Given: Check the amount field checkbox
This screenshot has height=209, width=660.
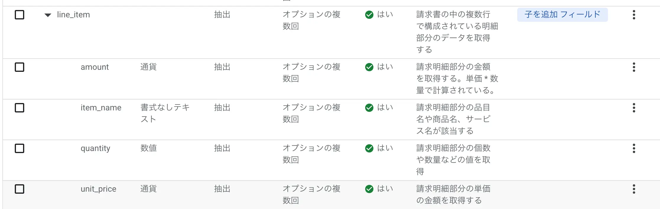Looking at the screenshot, I should coord(19,67).
